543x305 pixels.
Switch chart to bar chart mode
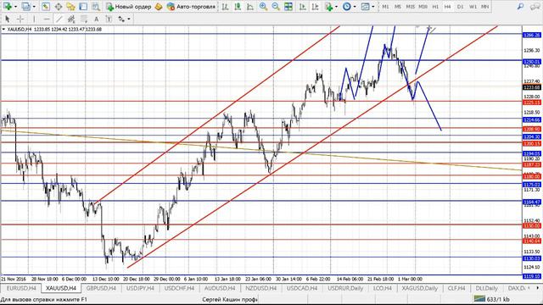point(225,6)
